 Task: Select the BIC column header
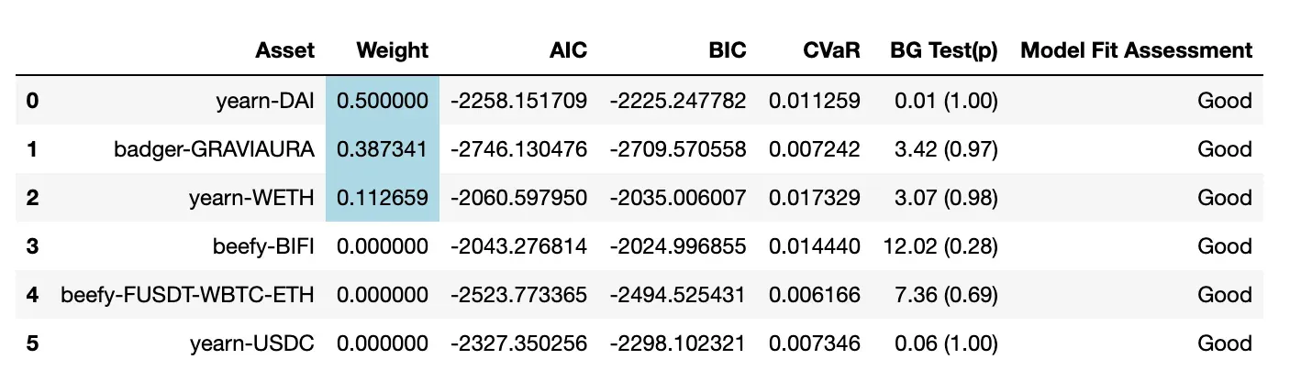pyautogui.click(x=728, y=50)
